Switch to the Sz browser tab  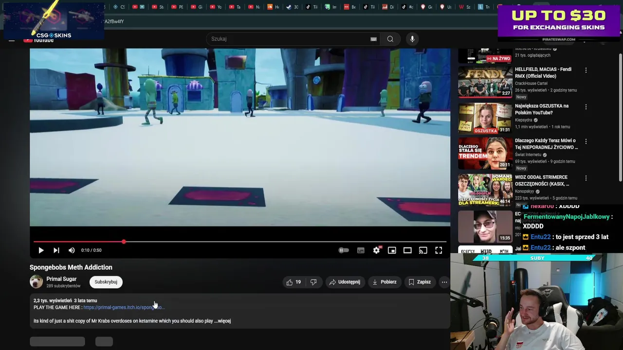point(465,7)
